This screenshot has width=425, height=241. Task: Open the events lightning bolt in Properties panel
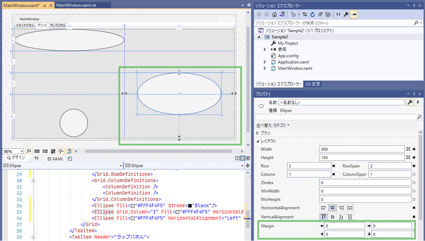(418, 102)
